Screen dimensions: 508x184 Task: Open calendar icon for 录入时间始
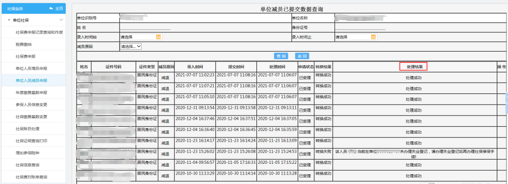tap(159, 37)
